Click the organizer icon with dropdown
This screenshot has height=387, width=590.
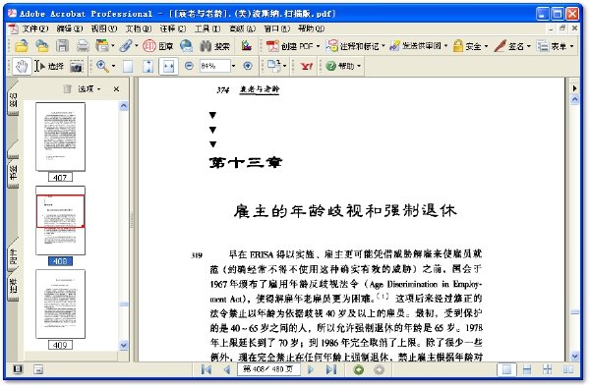point(104,46)
